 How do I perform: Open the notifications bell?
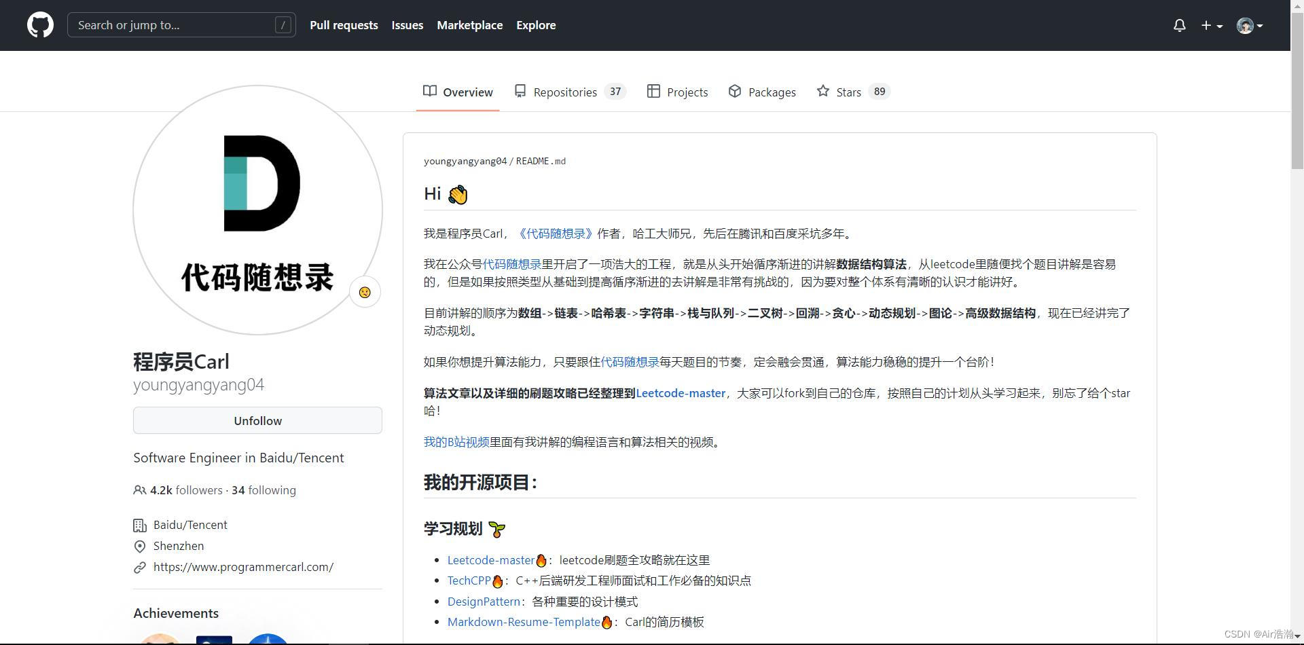[x=1180, y=26]
